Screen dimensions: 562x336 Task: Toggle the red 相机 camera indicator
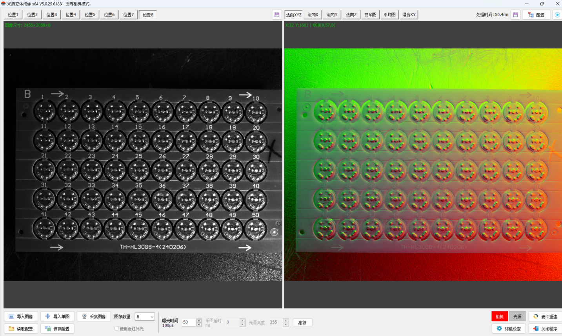pos(499,316)
